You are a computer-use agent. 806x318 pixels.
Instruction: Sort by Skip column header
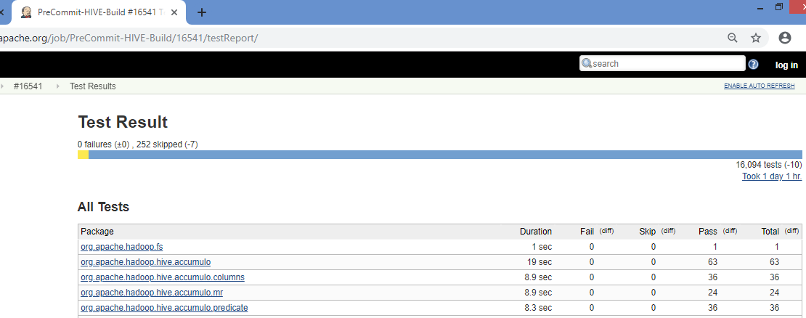647,231
